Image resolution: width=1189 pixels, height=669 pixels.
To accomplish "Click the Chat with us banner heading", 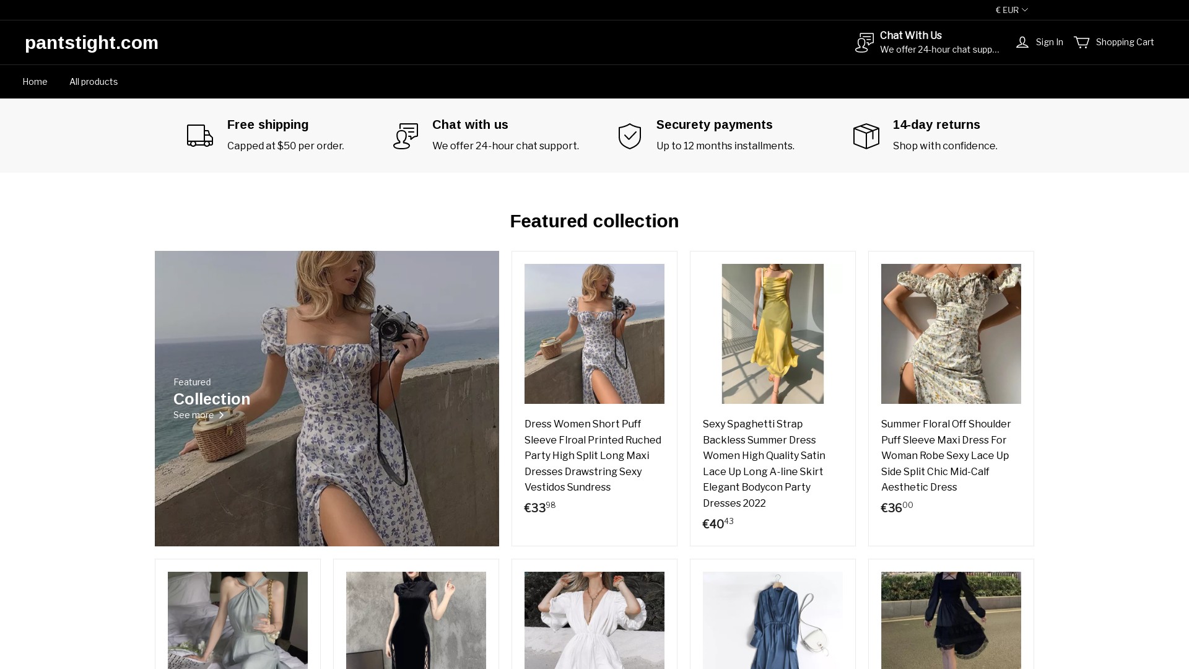I will (x=470, y=125).
